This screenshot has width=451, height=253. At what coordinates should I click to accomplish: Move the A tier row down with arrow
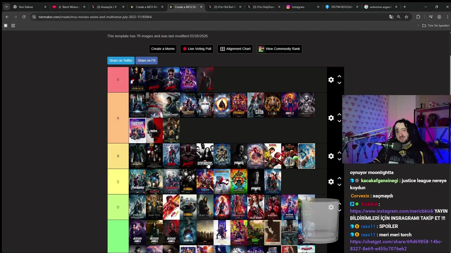click(339, 121)
